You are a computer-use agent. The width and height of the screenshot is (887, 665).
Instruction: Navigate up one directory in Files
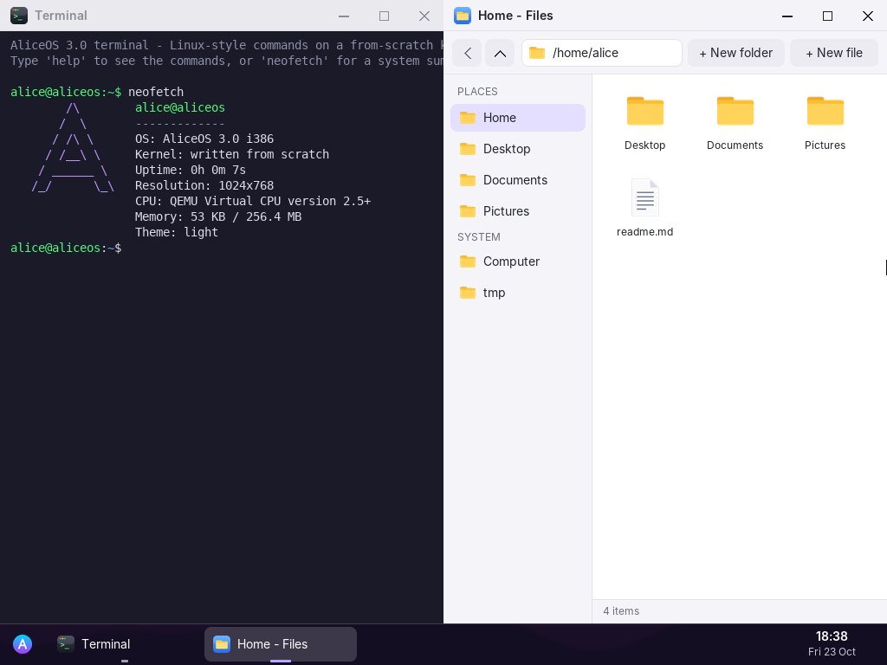tap(500, 53)
